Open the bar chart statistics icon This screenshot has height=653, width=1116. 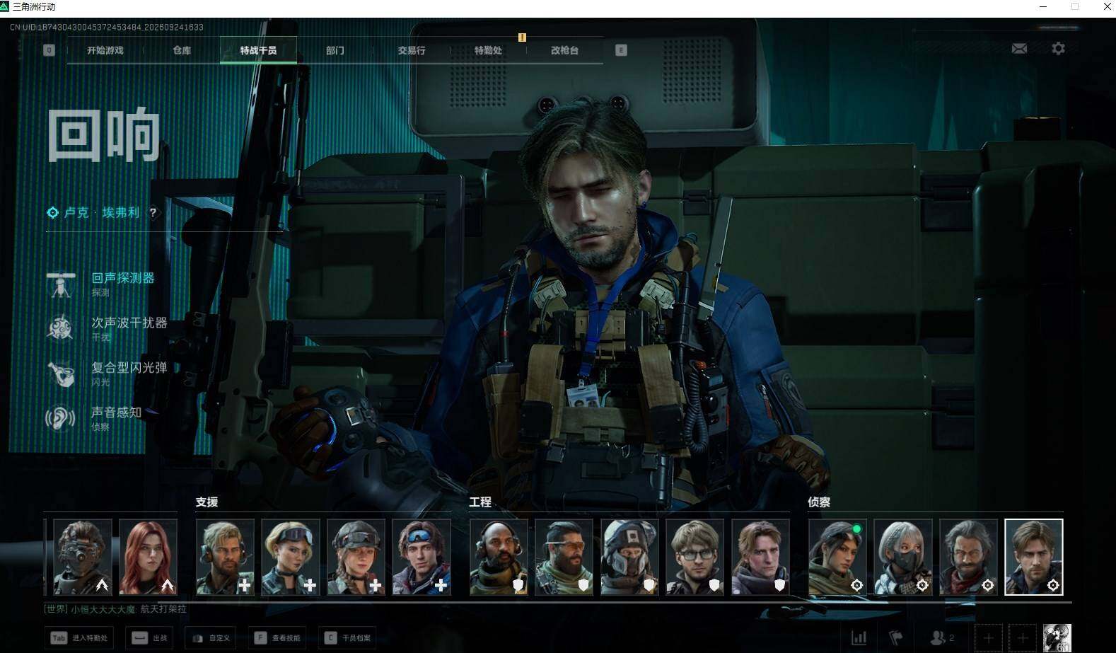click(x=859, y=637)
